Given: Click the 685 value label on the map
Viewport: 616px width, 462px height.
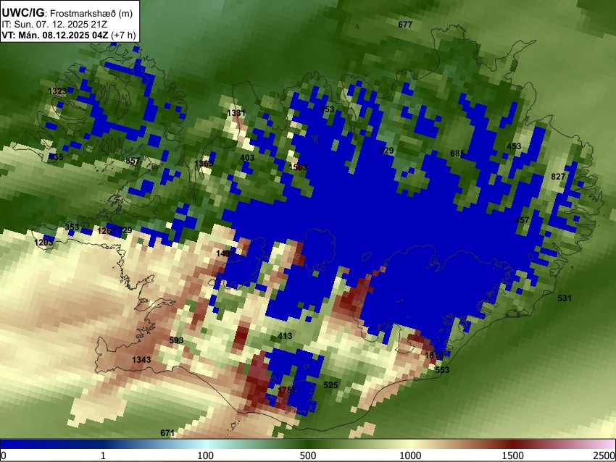Looking at the screenshot, I should point(457,154).
